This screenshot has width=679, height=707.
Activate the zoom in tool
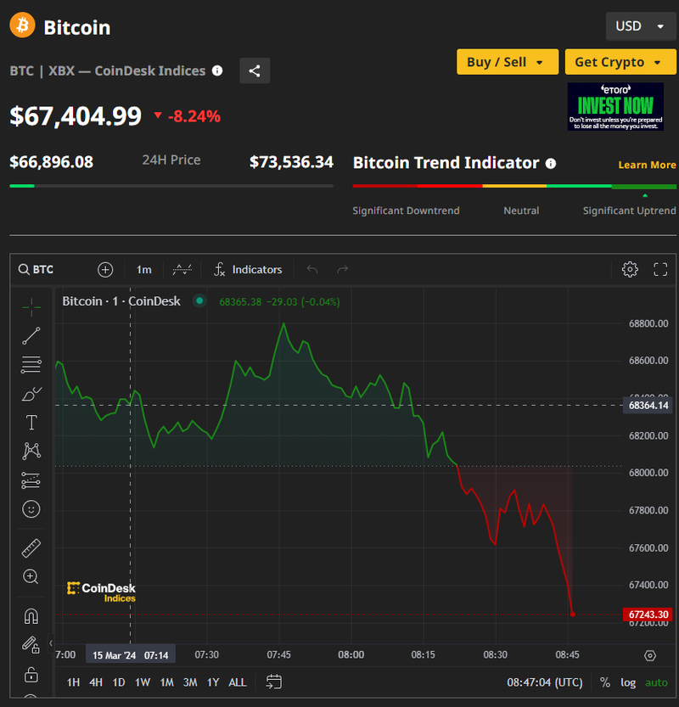[31, 576]
